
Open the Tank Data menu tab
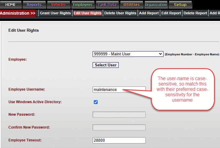pyautogui.click(x=107, y=4)
